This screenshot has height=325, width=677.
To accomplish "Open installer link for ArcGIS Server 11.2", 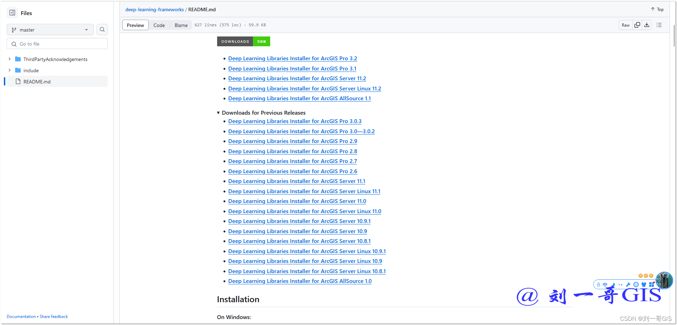I will pyautogui.click(x=297, y=79).
